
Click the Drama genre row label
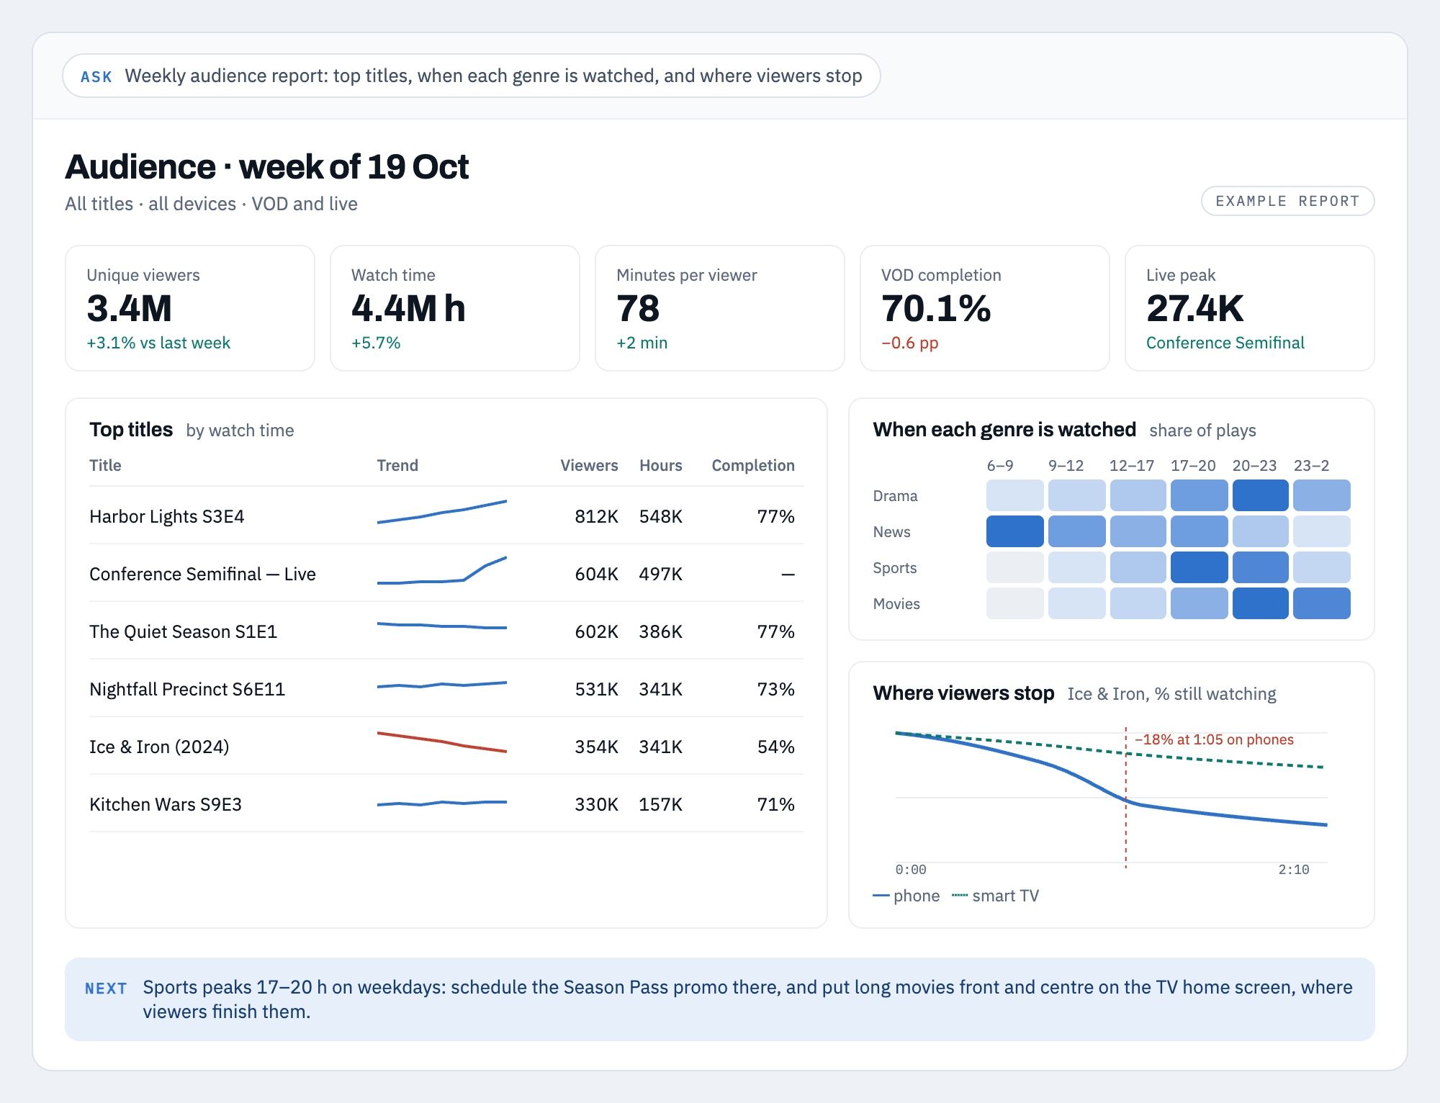coord(895,496)
